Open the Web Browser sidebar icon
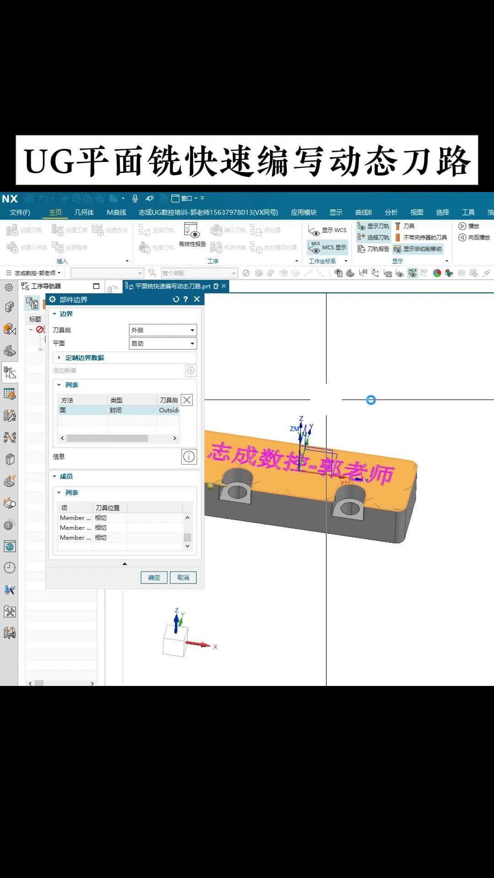The width and height of the screenshot is (494, 878). [x=10, y=546]
